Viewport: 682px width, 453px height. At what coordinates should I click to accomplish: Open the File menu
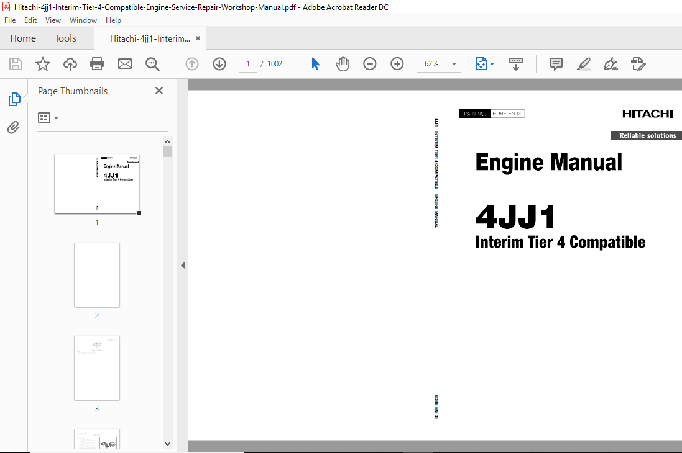pyautogui.click(x=10, y=20)
